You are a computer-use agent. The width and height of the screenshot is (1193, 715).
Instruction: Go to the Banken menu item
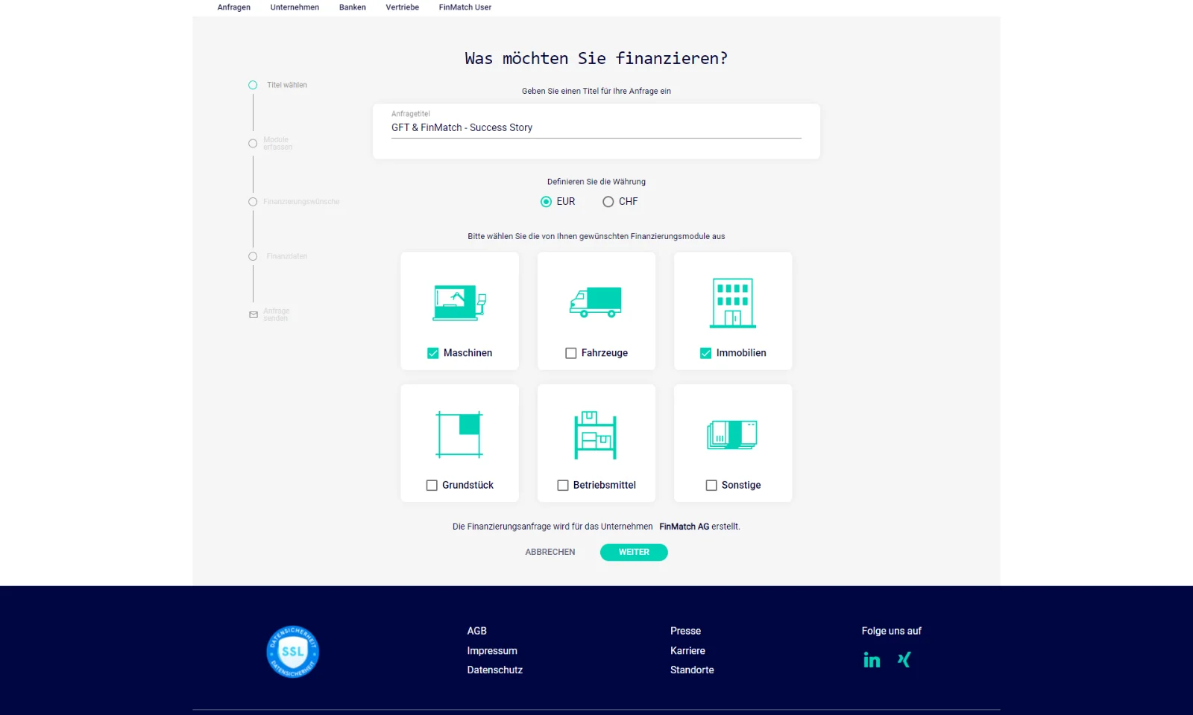(x=352, y=7)
